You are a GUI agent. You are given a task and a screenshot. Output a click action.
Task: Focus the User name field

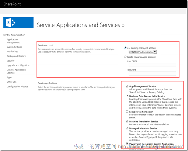tap(152, 65)
